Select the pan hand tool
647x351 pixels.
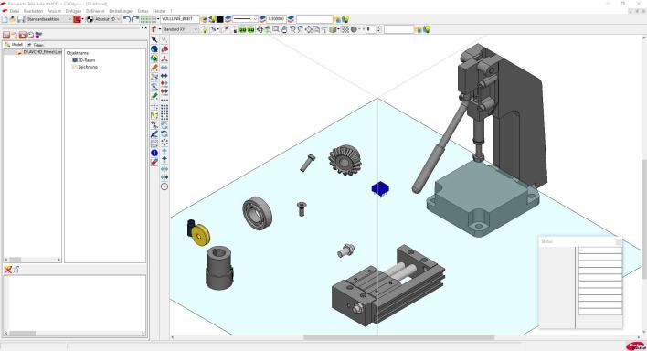point(284,29)
